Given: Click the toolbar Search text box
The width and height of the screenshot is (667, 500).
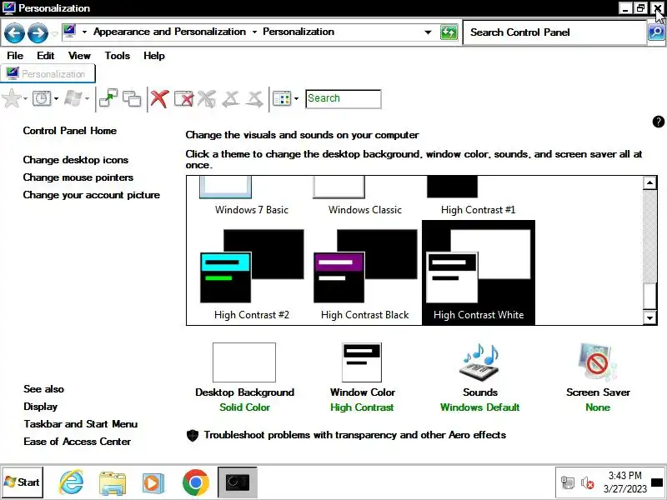Looking at the screenshot, I should pyautogui.click(x=344, y=98).
